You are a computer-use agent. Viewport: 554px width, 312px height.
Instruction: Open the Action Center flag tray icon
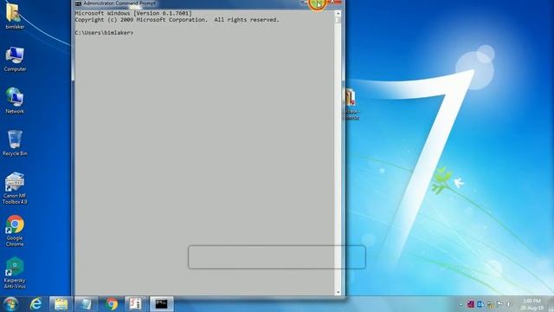(x=499, y=304)
